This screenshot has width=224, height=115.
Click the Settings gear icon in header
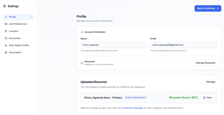point(4,6)
